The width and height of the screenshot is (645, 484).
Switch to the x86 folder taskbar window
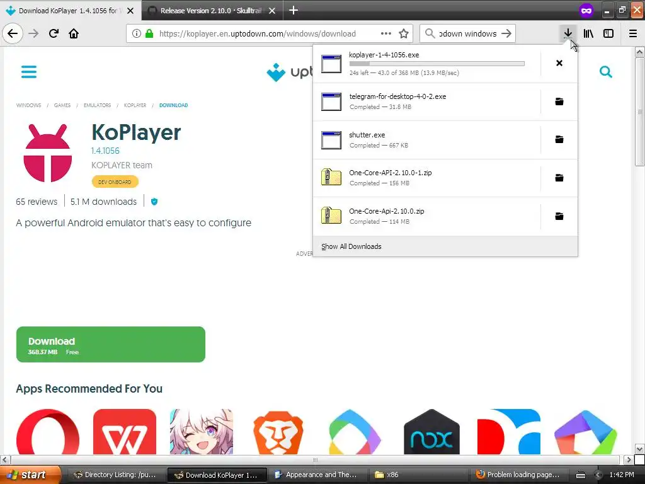[418, 475]
